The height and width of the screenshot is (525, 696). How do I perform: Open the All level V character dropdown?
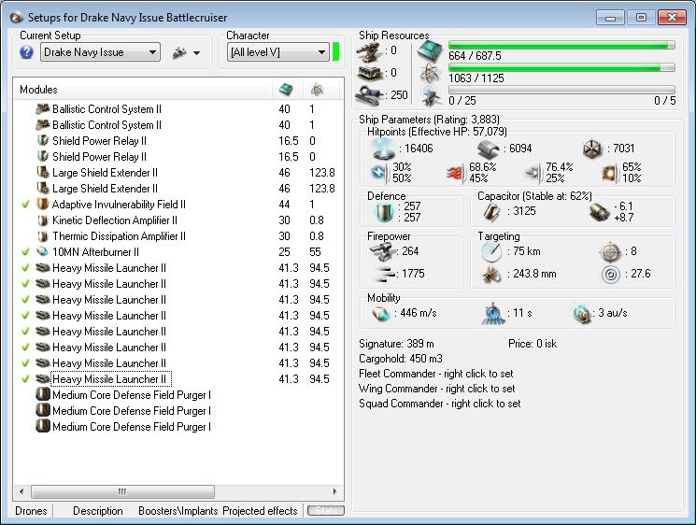[277, 52]
